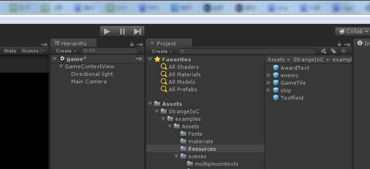Image resolution: width=370 pixels, height=169 pixels.
Task: Click the ship prefab cube icon
Action: pos(276,90)
